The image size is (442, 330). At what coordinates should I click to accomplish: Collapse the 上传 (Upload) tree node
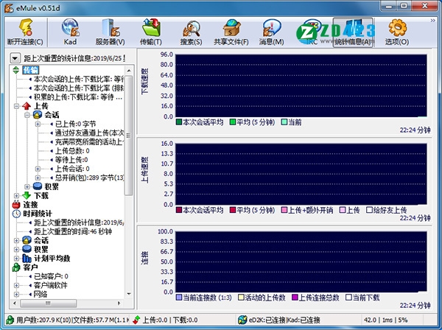coord(17,106)
